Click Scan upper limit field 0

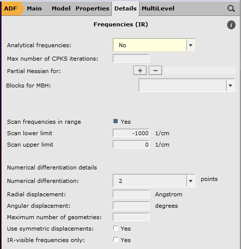point(131,145)
